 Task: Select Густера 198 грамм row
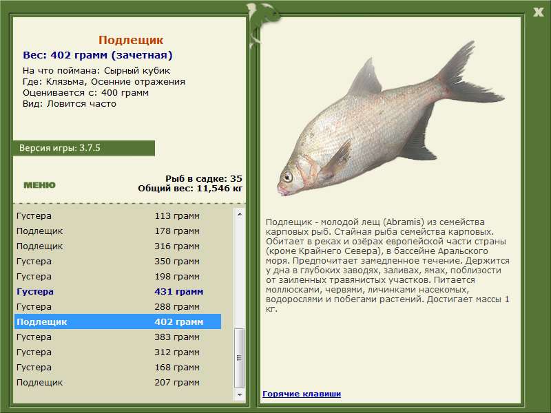coord(118,276)
